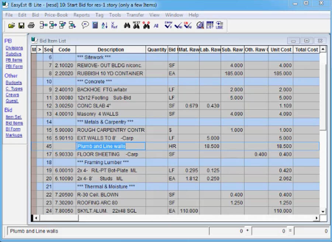Open the Price-Book menu
The height and width of the screenshot is (242, 332).
pyautogui.click(x=56, y=15)
